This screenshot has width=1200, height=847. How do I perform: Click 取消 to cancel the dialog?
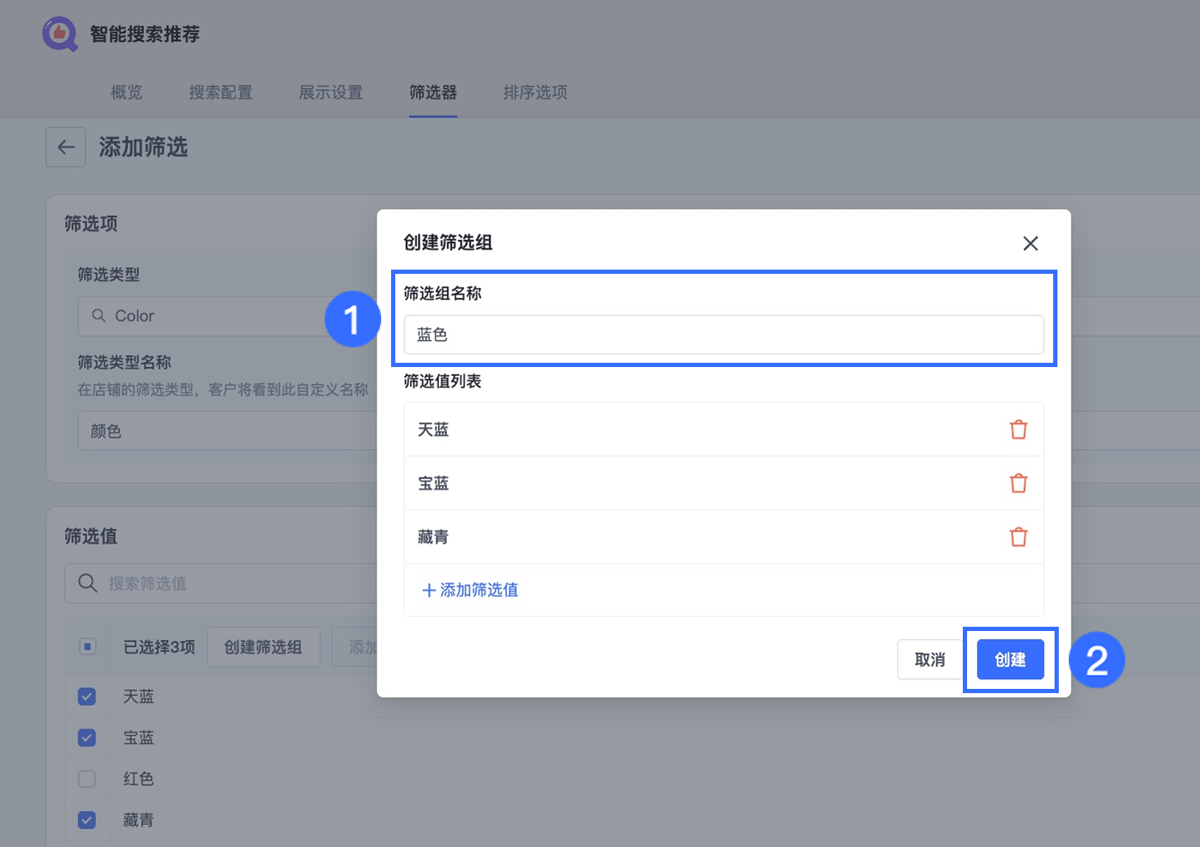tap(930, 659)
